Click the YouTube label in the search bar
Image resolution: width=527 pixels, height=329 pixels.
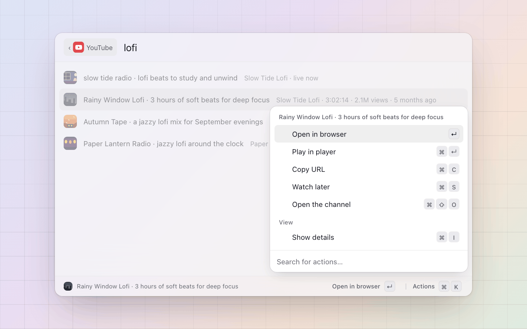click(x=100, y=48)
